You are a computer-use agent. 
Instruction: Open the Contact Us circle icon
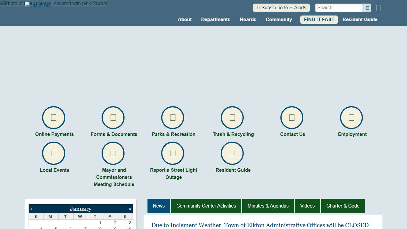click(x=292, y=117)
